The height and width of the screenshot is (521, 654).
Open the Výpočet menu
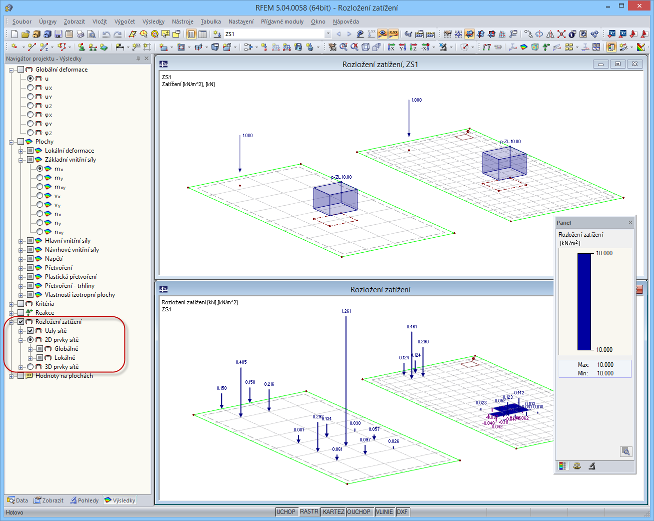point(124,22)
